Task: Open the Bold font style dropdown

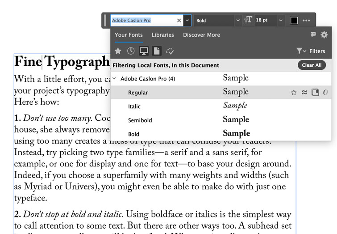Action: 237,20
